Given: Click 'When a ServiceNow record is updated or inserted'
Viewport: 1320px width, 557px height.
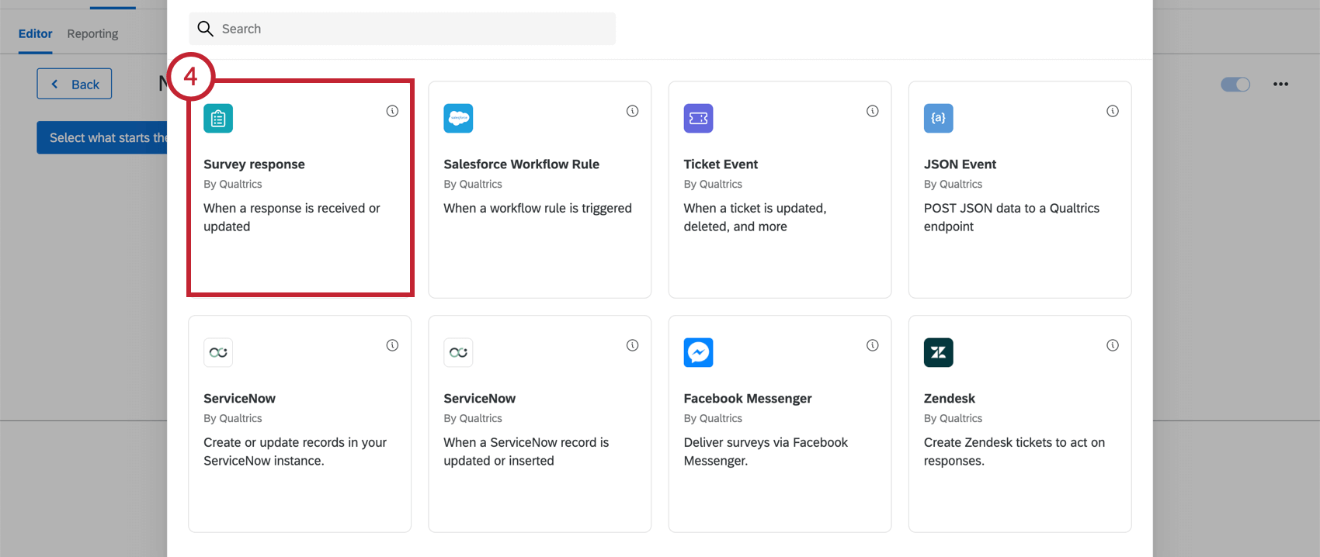Looking at the screenshot, I should (x=526, y=451).
